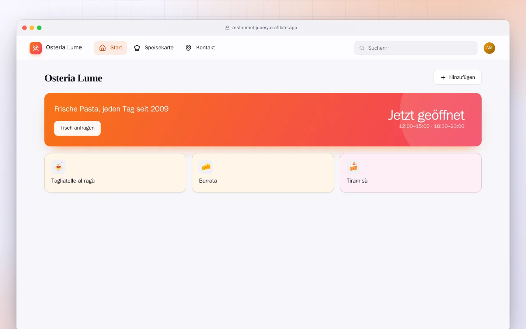Click the cake icon on the Tiramisù card
Viewport: 526px width, 329px height.
tap(353, 167)
